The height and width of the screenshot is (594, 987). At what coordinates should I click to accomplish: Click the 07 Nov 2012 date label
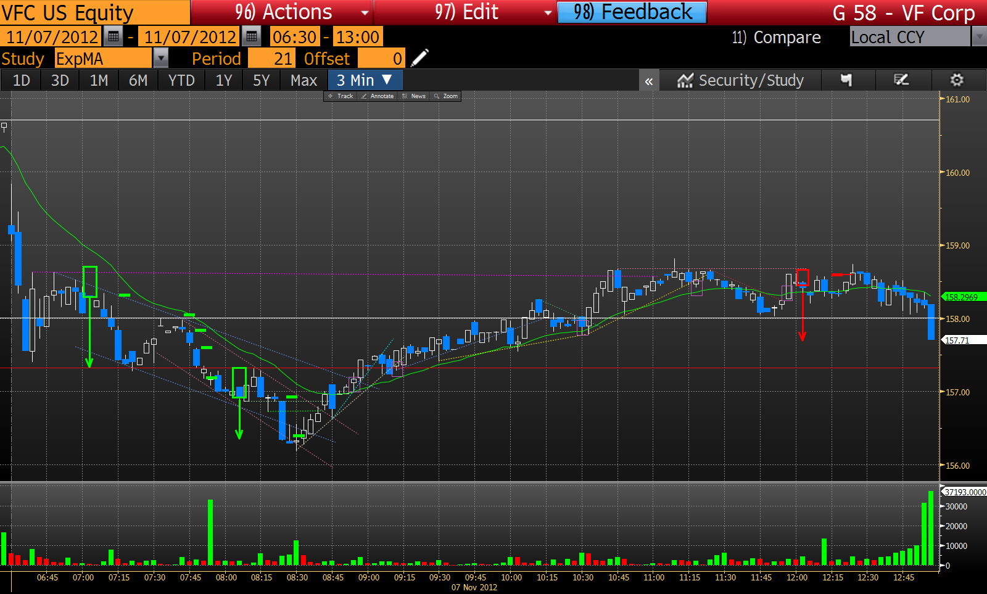tap(474, 587)
